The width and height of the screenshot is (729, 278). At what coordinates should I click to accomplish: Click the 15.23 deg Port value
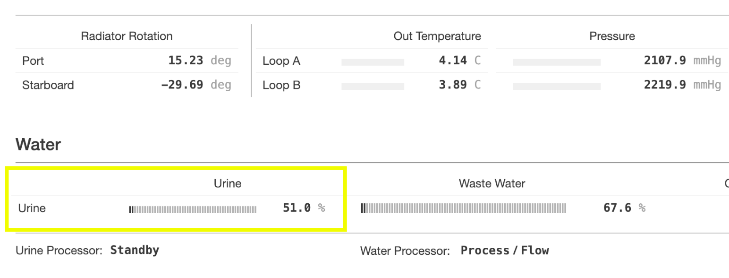click(x=199, y=61)
